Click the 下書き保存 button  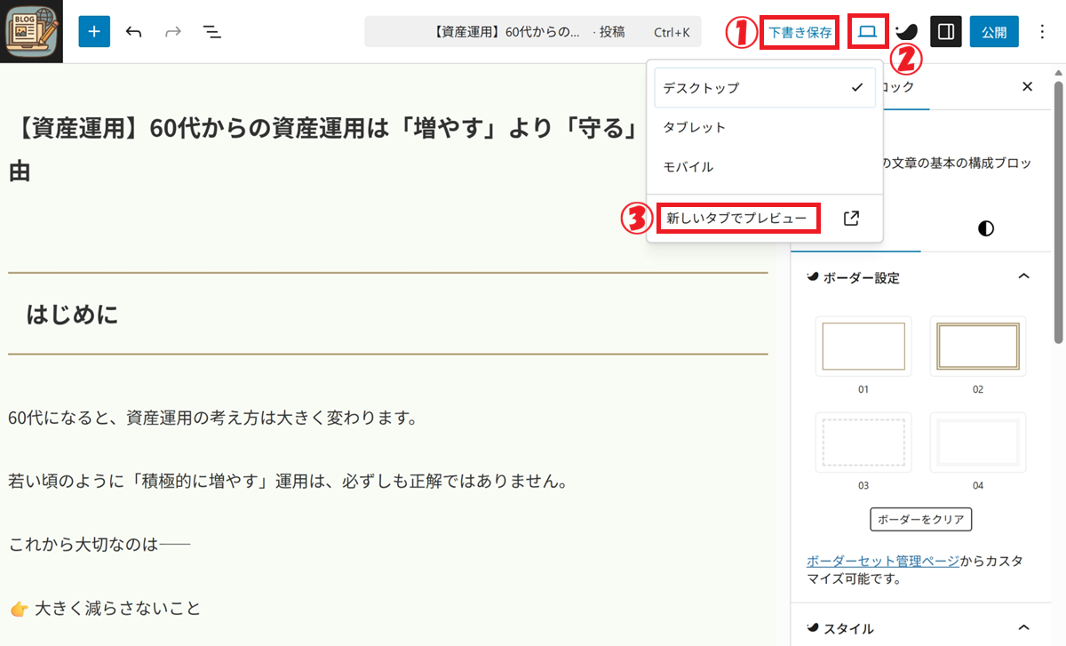click(x=799, y=33)
